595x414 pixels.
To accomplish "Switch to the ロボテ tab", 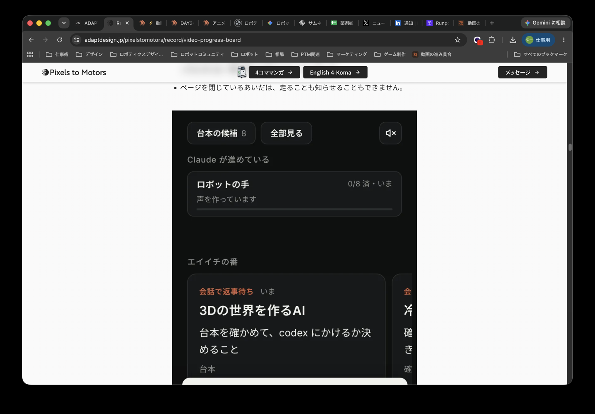I will coord(246,23).
